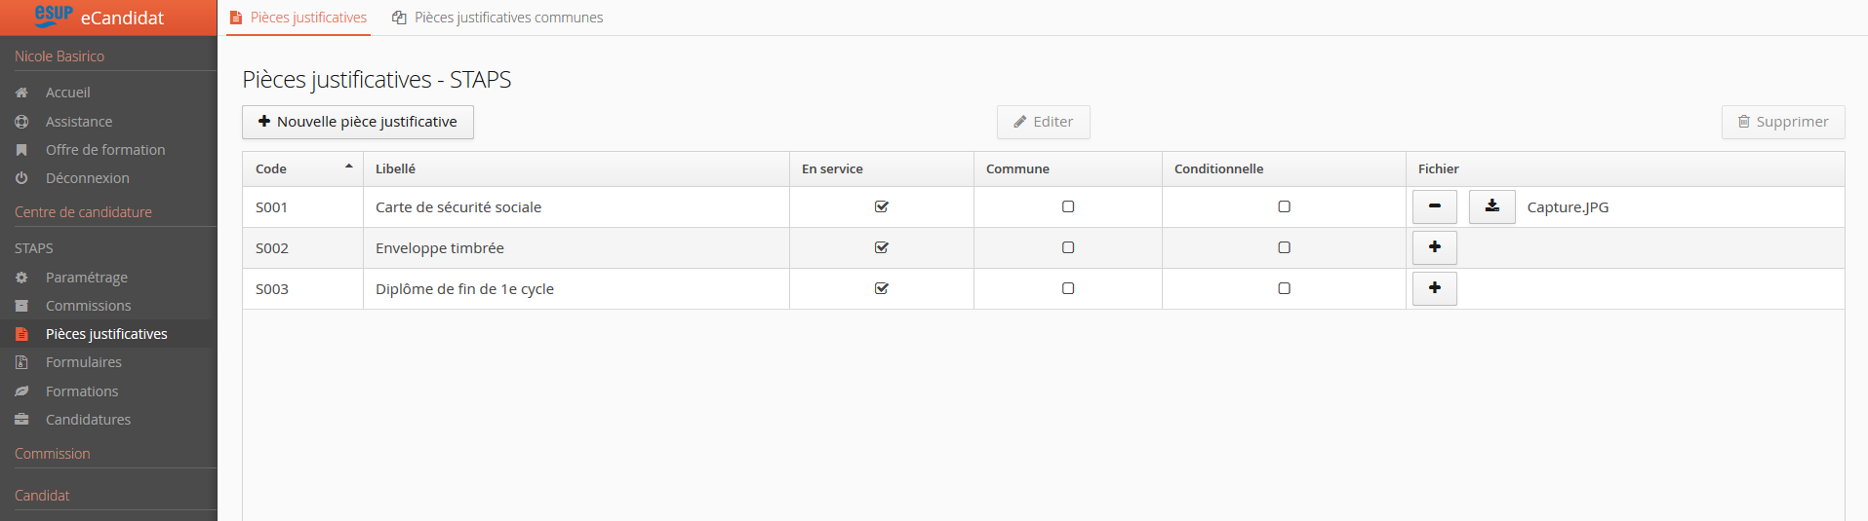Sort table by Code column arrow
The image size is (1868, 521).
348,167
